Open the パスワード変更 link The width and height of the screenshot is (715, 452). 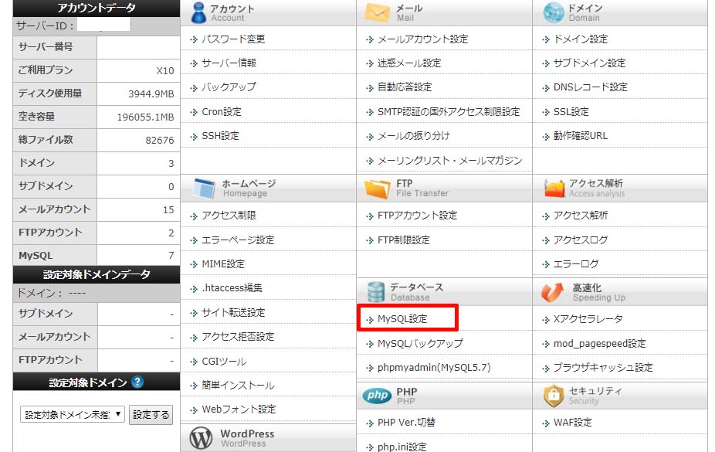[232, 39]
